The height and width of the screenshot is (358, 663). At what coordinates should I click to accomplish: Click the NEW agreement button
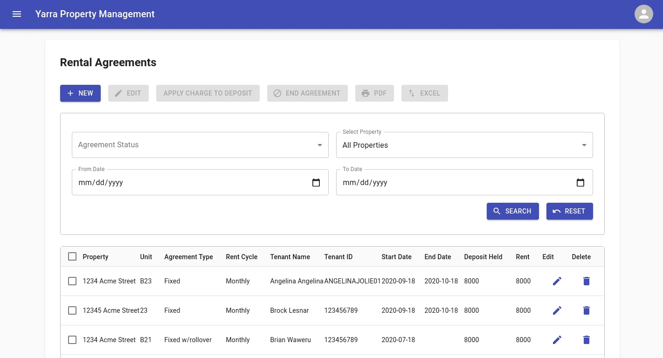tap(80, 93)
